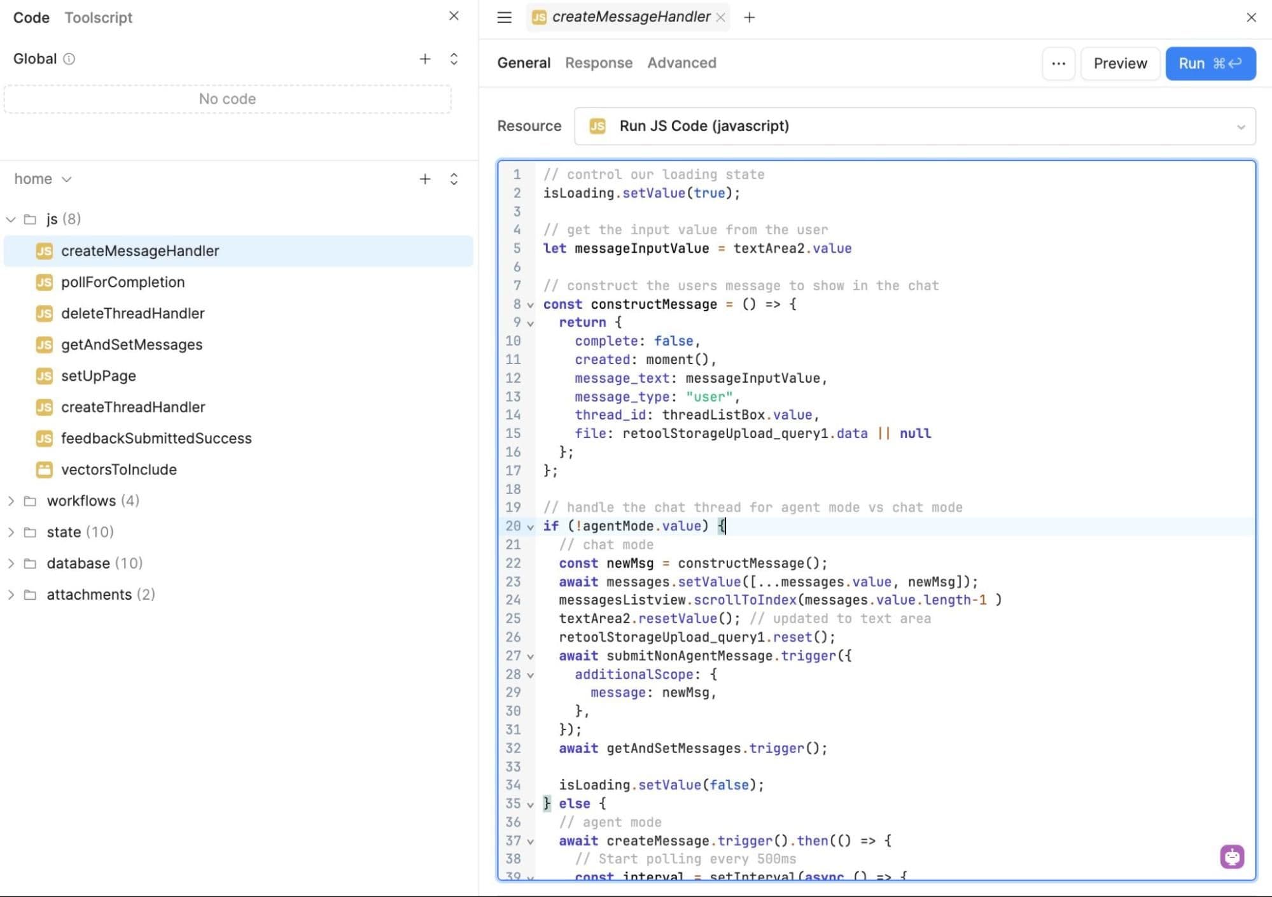Click the more options ellipsis icon
Viewport: 1272px width, 897px height.
1058,63
